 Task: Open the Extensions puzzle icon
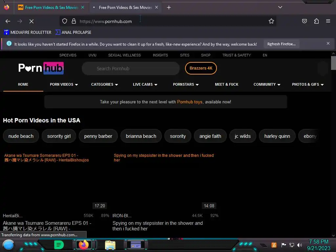316,21
